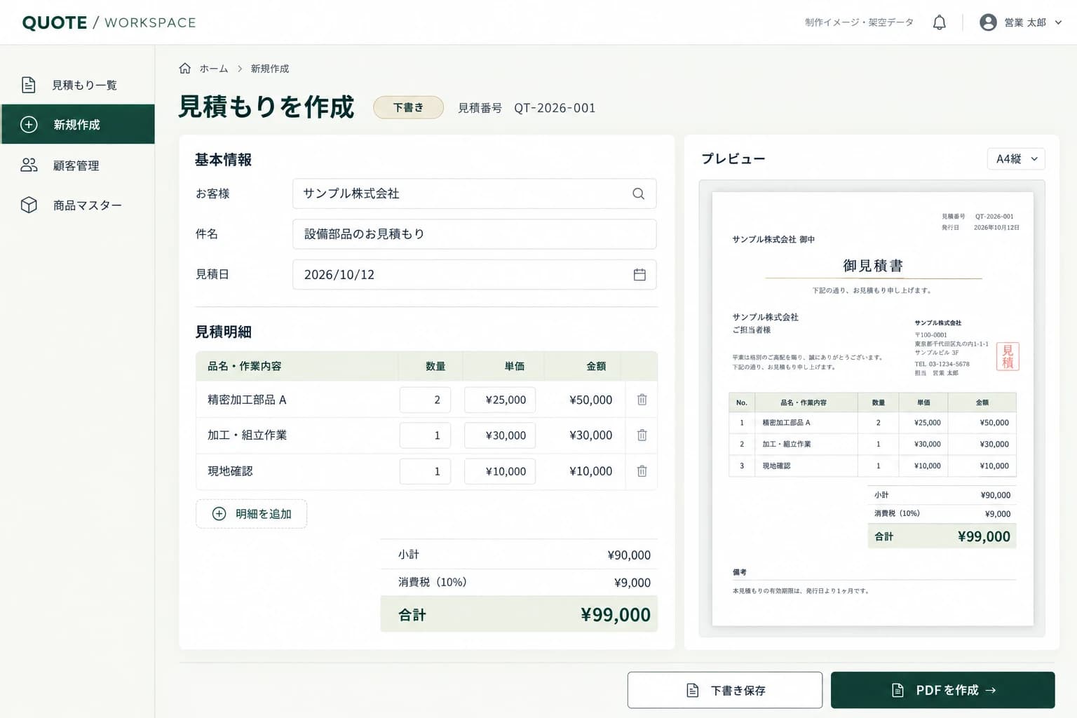
Task: Click the 下書き status badge
Action: click(408, 107)
